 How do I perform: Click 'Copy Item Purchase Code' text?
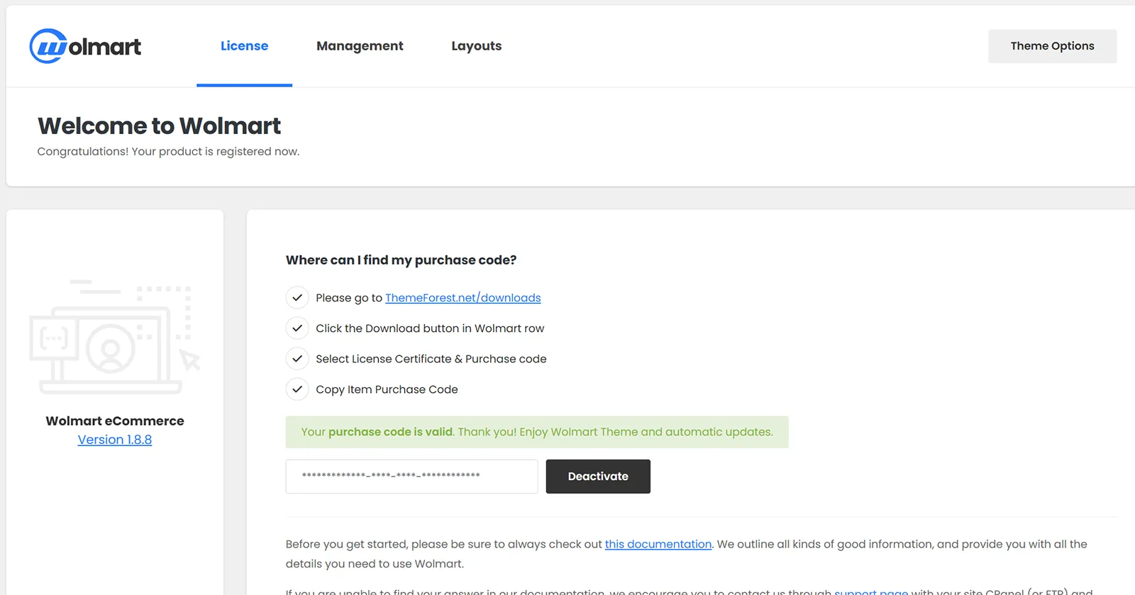[x=387, y=389]
